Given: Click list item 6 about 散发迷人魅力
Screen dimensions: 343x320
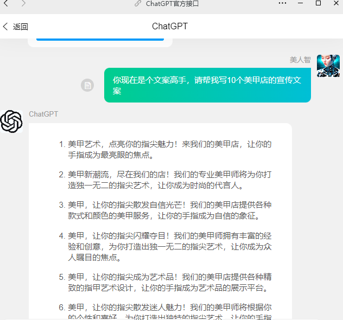Looking at the screenshot, I should (x=166, y=311).
